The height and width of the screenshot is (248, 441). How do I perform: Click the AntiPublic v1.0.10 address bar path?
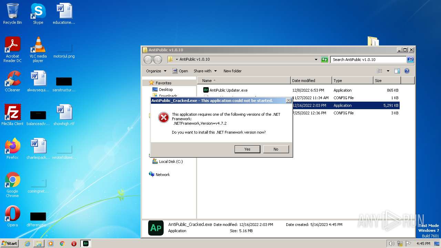195,59
